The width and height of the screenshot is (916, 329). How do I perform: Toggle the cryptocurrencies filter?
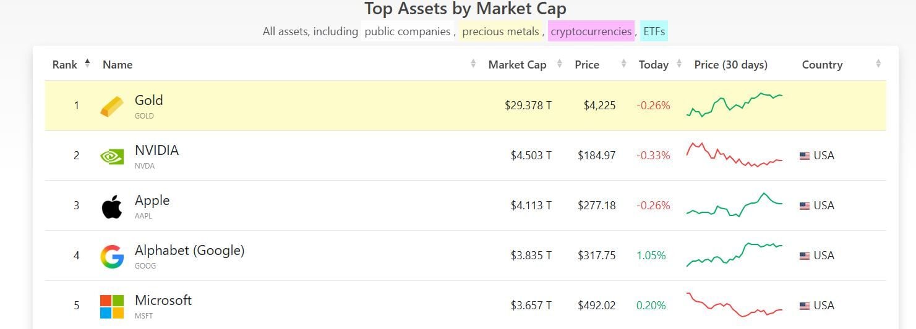[x=591, y=31]
